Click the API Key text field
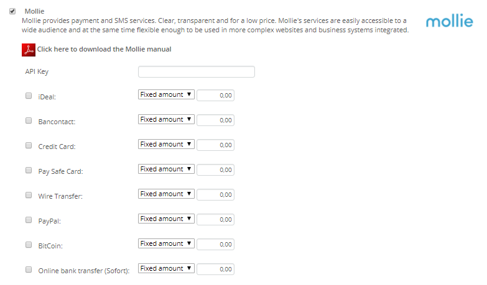Viewport: 487px width, 285px height. coord(196,71)
